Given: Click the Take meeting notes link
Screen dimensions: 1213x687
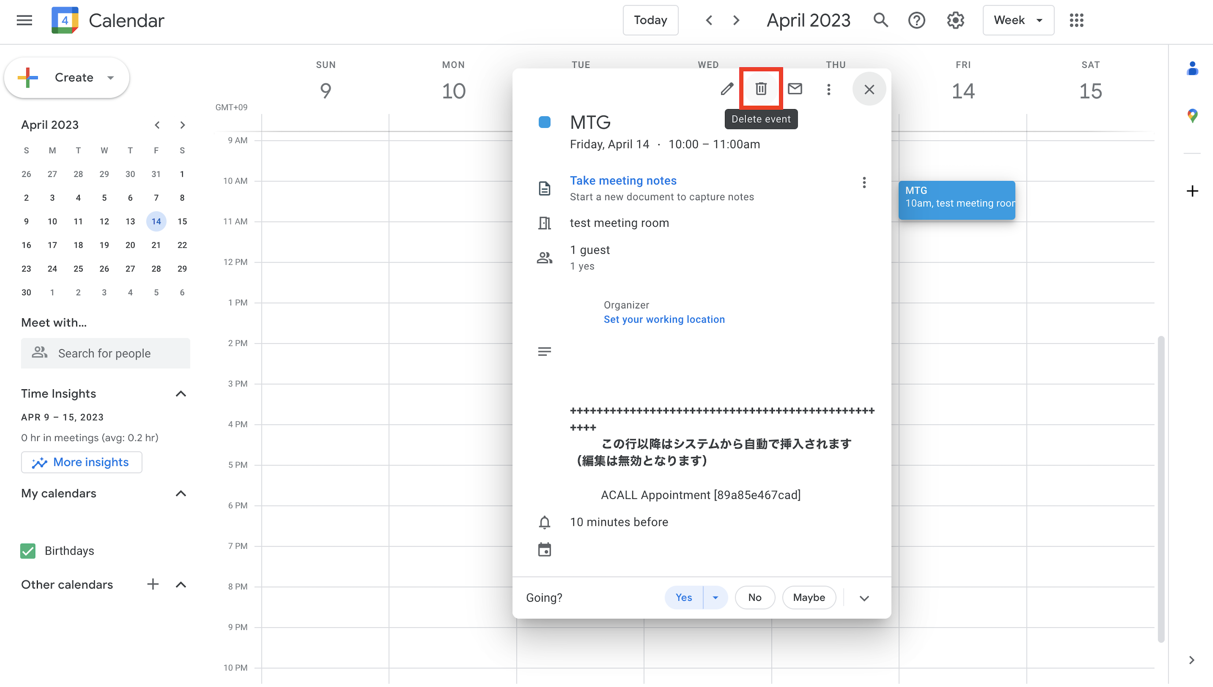Looking at the screenshot, I should click(x=623, y=181).
